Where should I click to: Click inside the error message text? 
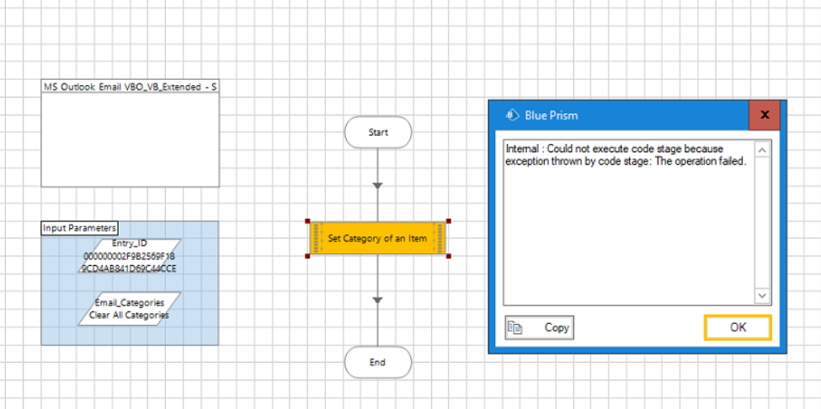pyautogui.click(x=625, y=155)
